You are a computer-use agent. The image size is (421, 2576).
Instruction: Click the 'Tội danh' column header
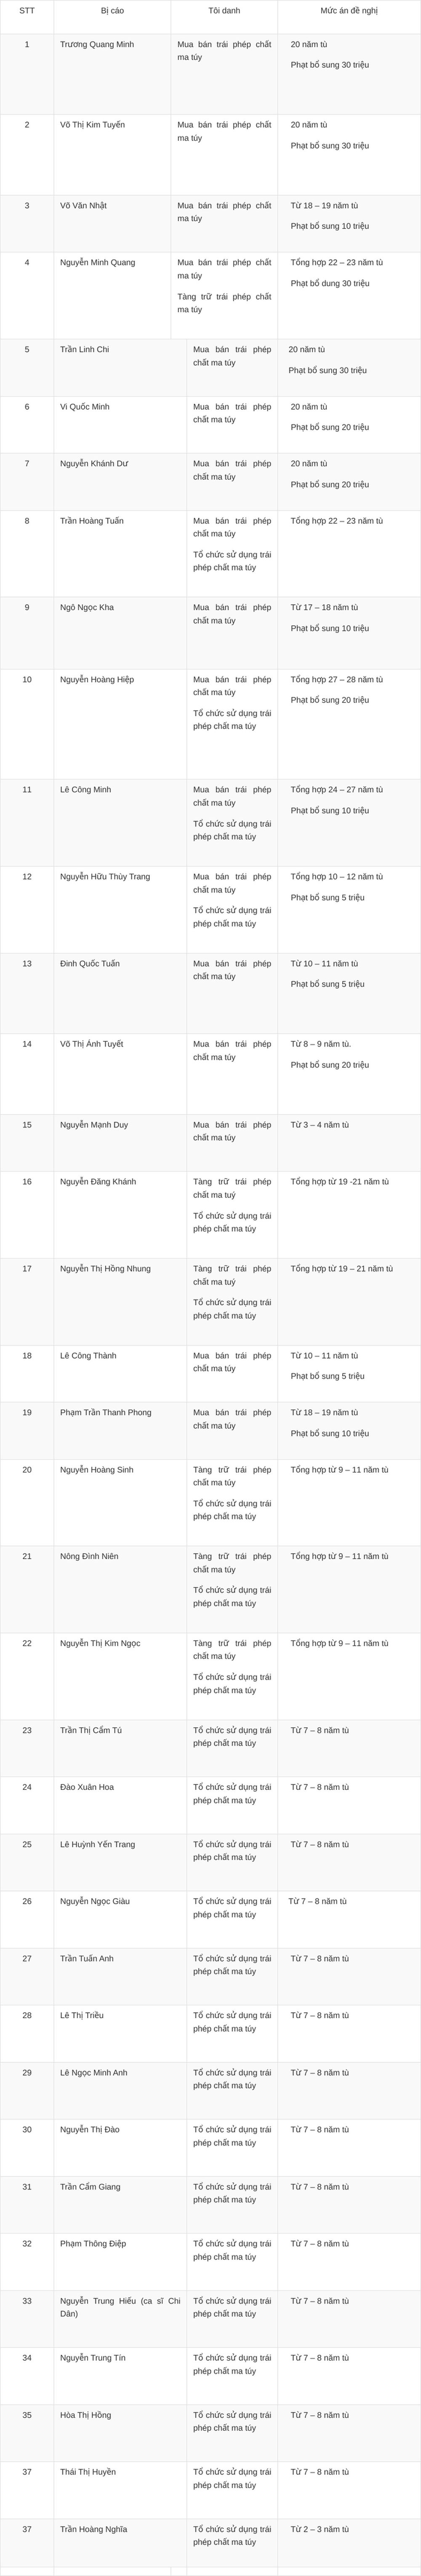[x=224, y=11]
